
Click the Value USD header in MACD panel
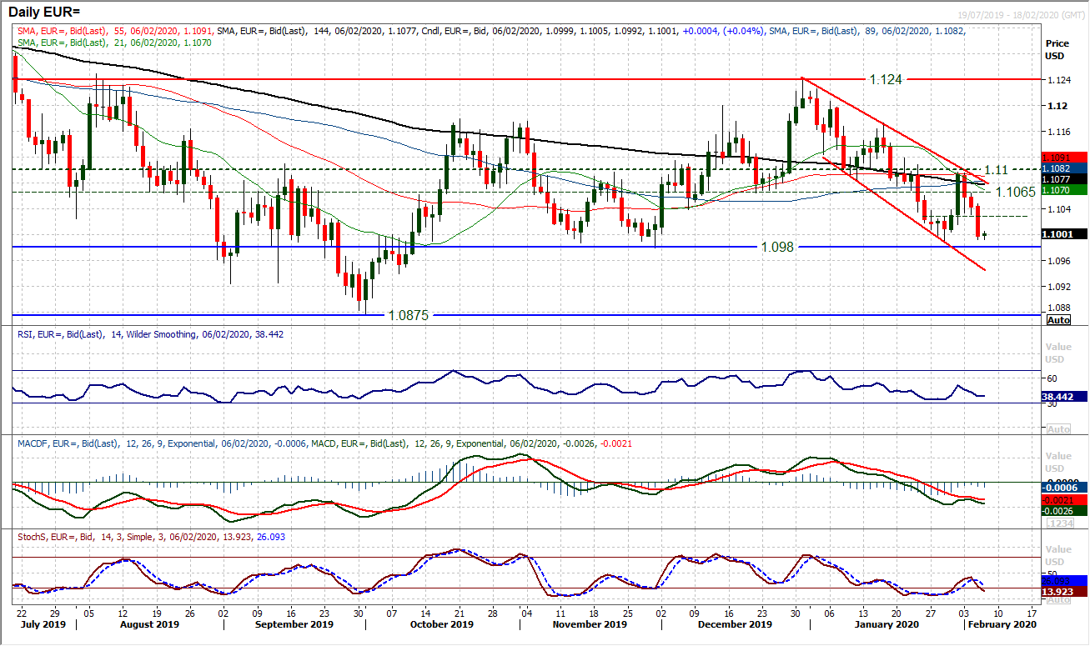click(x=1057, y=462)
